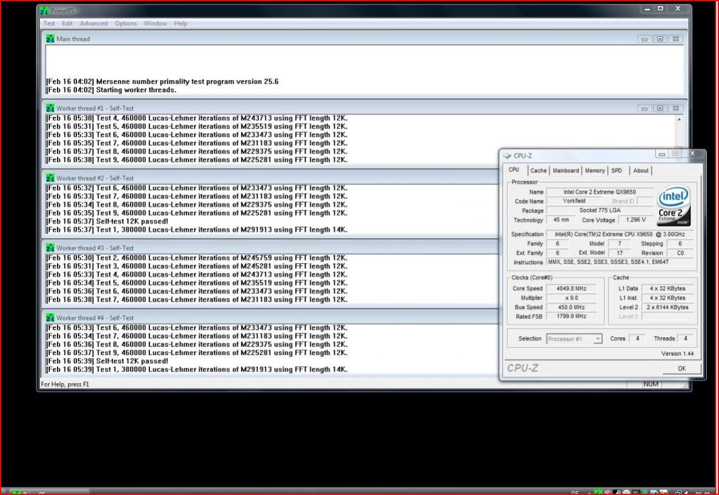This screenshot has height=495, width=719.
Task: Click the Worker thread #2 window icon
Action: tap(50, 178)
